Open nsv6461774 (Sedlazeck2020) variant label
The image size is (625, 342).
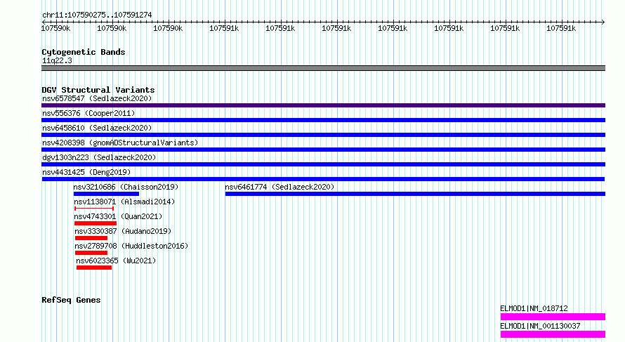(279, 187)
